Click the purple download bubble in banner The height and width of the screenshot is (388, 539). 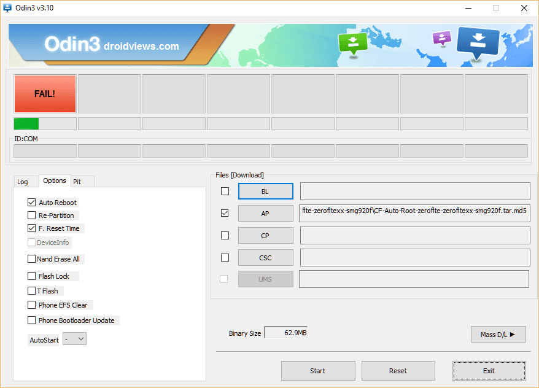(x=442, y=38)
